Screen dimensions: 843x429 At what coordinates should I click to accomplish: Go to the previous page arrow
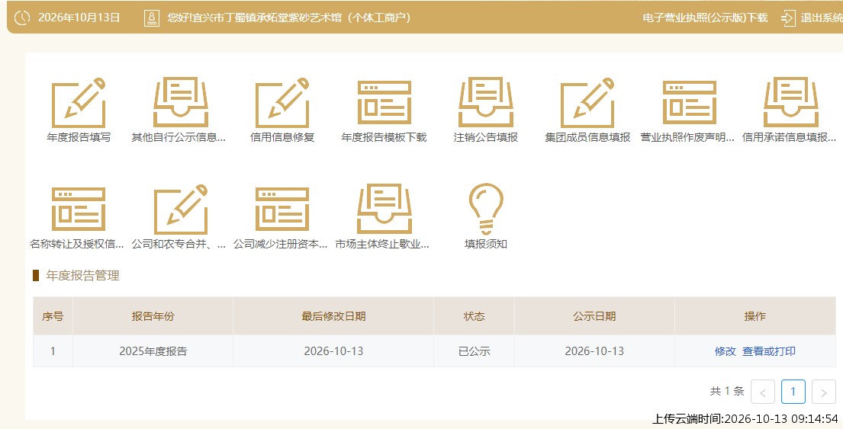coord(762,392)
